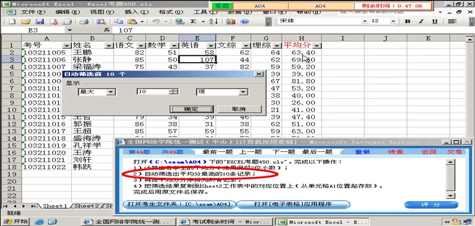Click the Permission icon with red mark
Screen dimensions: 475x226
point(54,21)
